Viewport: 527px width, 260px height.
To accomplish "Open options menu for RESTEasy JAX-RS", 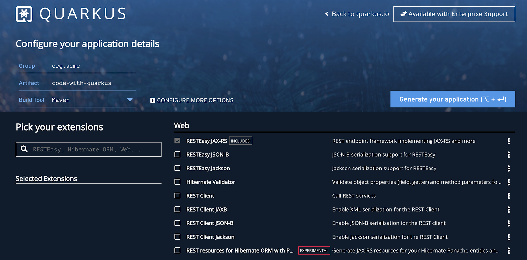I will point(509,141).
